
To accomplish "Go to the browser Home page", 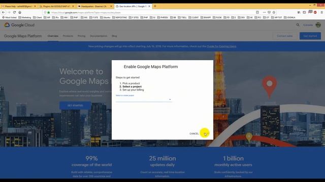I will point(20,12).
